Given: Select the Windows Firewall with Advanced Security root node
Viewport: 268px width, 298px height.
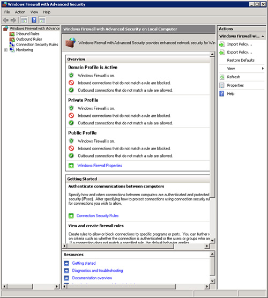Looking at the screenshot, I should (x=35, y=28).
